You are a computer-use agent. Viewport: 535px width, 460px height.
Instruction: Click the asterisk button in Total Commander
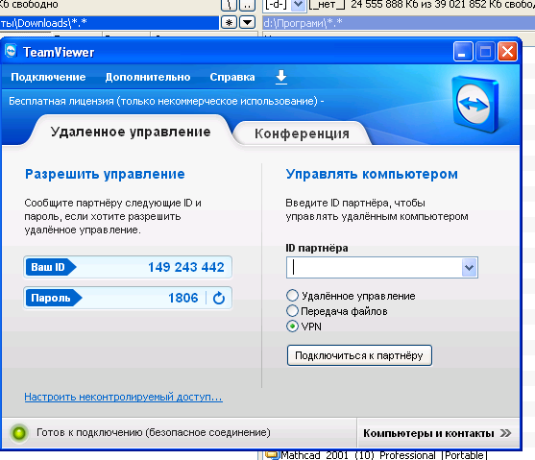click(229, 23)
